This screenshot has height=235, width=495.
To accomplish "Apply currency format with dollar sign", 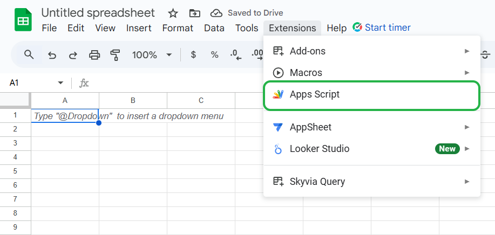I will coord(193,55).
